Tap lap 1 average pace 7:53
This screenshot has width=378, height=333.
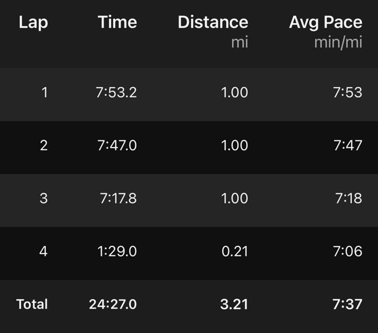pos(348,92)
